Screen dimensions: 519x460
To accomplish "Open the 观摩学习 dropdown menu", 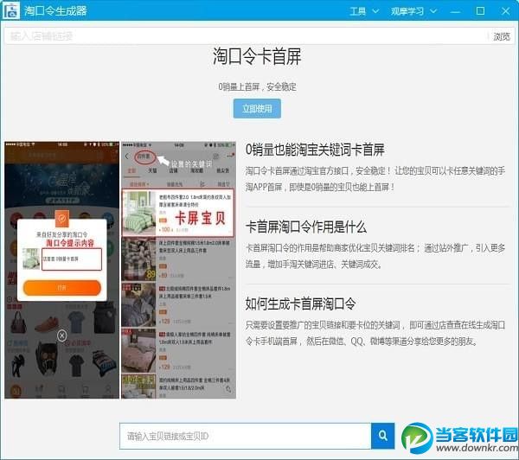I will [413, 11].
